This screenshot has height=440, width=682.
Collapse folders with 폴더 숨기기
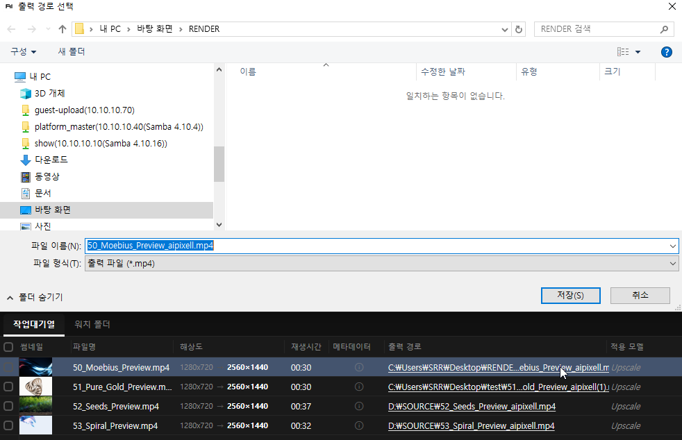(35, 298)
